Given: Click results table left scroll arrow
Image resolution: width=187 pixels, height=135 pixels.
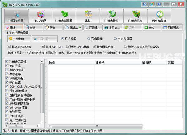Looking at the screenshot, I should pos(50,126).
